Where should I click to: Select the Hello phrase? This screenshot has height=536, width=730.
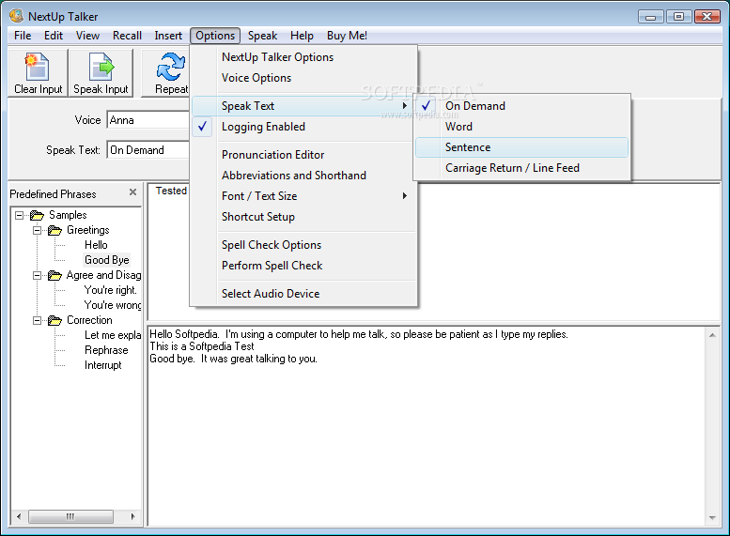coord(96,245)
